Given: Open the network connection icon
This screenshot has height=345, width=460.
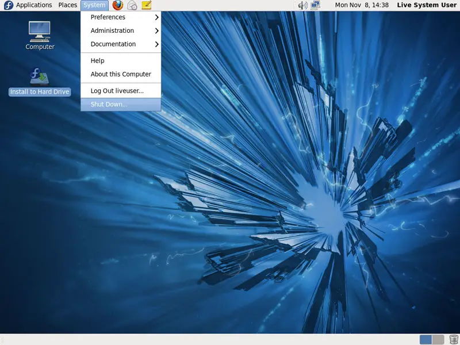Looking at the screenshot, I should 315,5.
